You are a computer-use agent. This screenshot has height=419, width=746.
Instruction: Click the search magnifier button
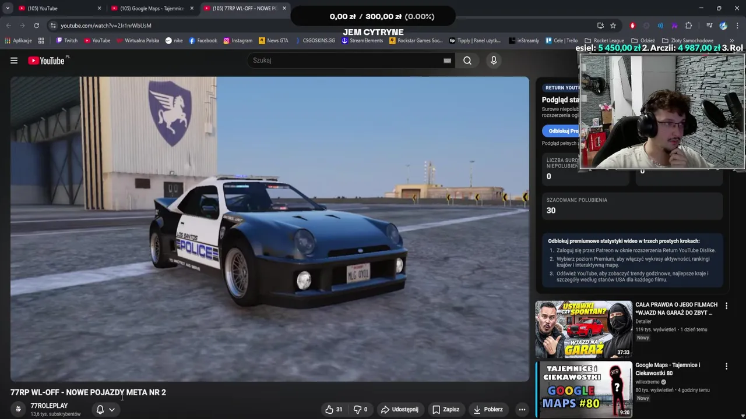(x=467, y=61)
